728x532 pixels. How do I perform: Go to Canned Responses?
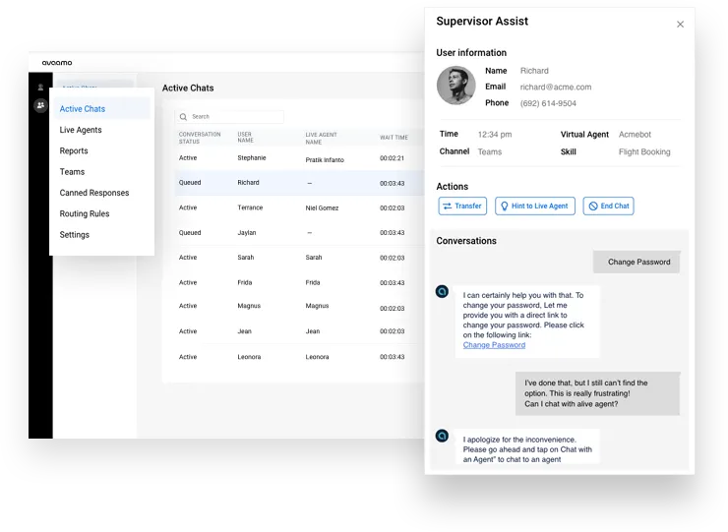point(94,193)
